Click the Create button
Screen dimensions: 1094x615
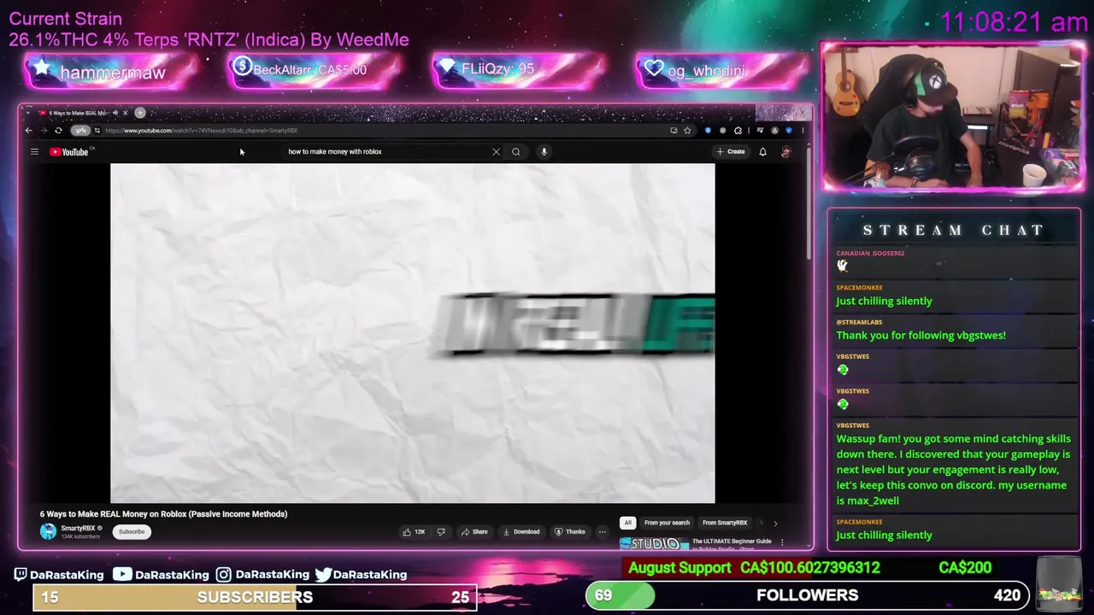[731, 152]
